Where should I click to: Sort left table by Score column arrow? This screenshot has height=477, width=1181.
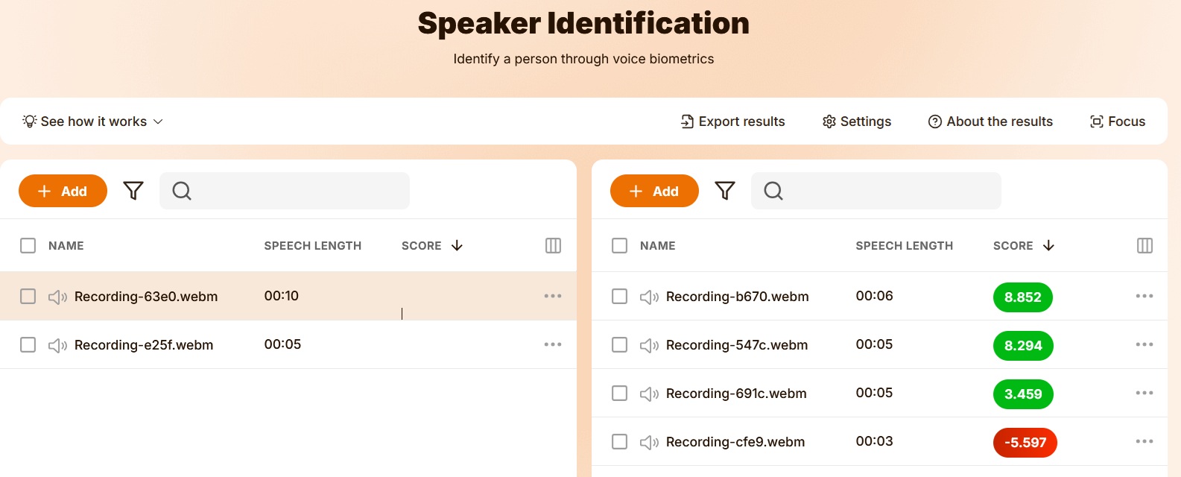pos(457,246)
